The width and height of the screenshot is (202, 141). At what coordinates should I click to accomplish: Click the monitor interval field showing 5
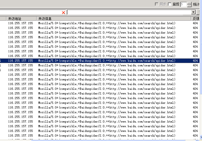tap(184, 4)
